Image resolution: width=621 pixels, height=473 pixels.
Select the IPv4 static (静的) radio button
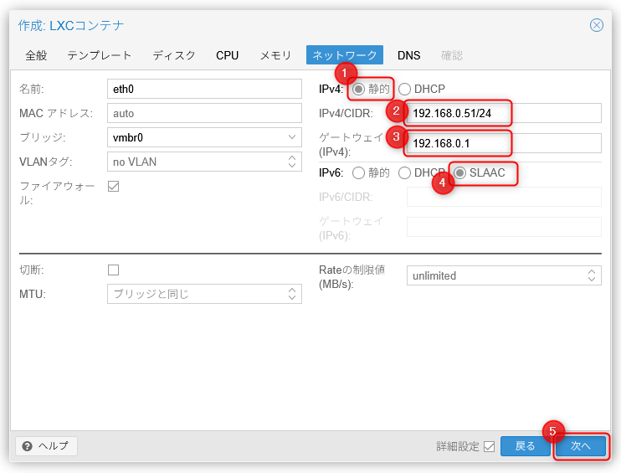coord(359,89)
